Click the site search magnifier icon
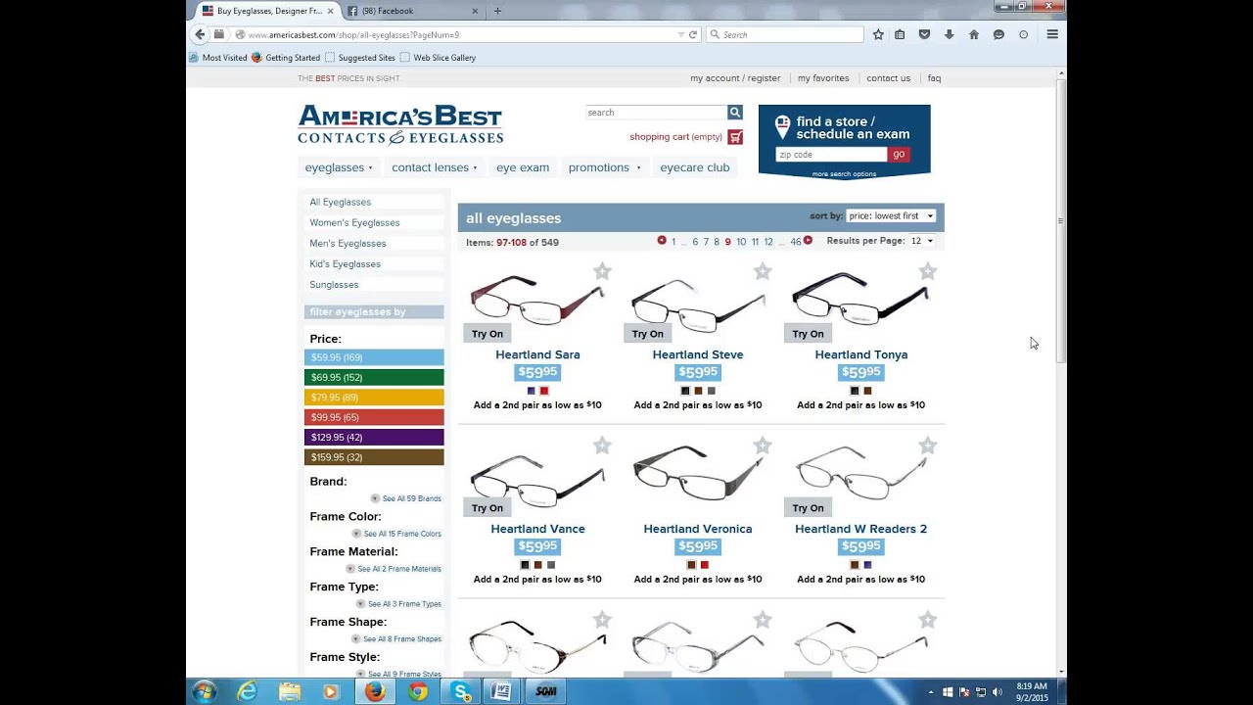Viewport: 1253px width, 705px height. coord(734,113)
